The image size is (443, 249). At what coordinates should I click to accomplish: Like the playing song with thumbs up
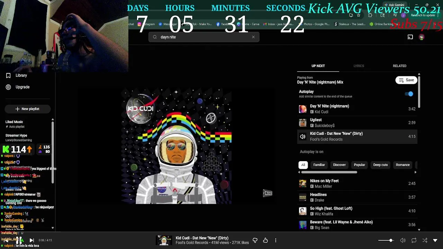click(265, 240)
